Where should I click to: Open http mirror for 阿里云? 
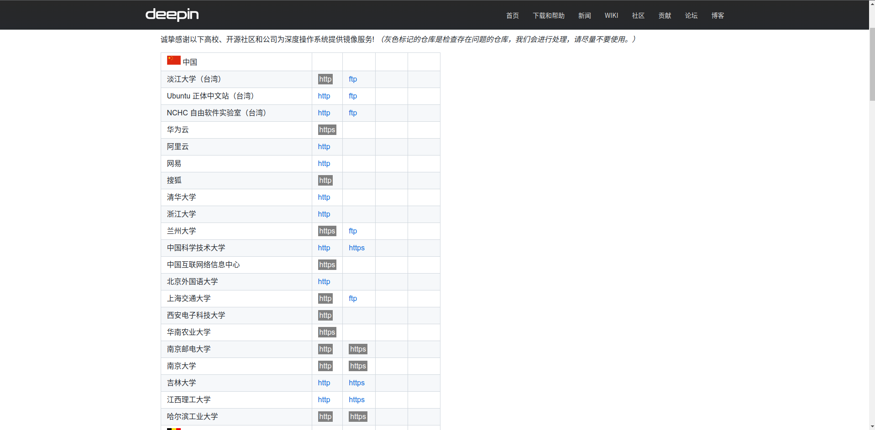[x=324, y=147]
